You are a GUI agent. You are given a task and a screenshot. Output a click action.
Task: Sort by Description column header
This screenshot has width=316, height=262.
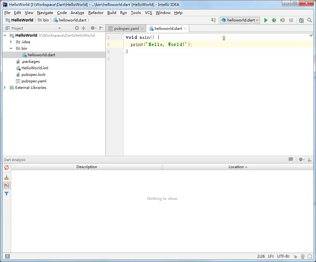[x=87, y=167]
